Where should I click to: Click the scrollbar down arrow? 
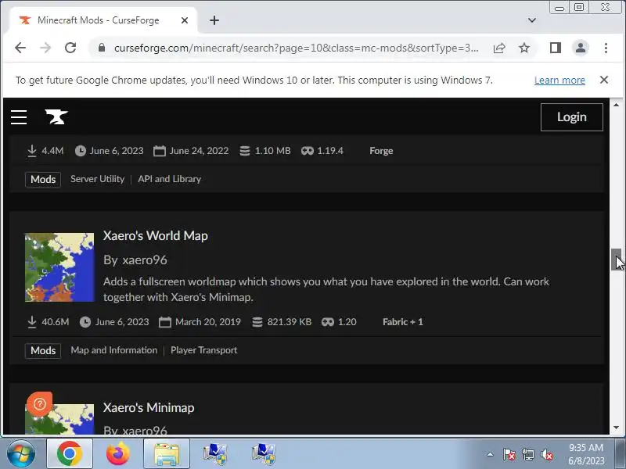tap(616, 428)
